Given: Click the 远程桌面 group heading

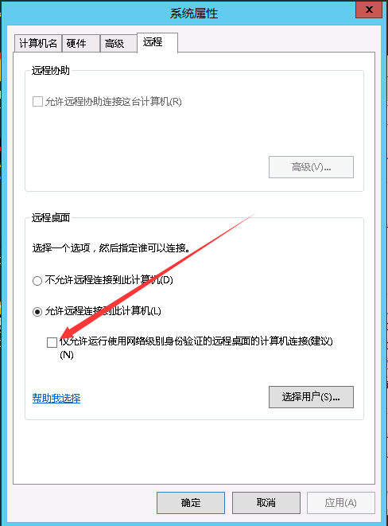Looking at the screenshot, I should [x=51, y=218].
